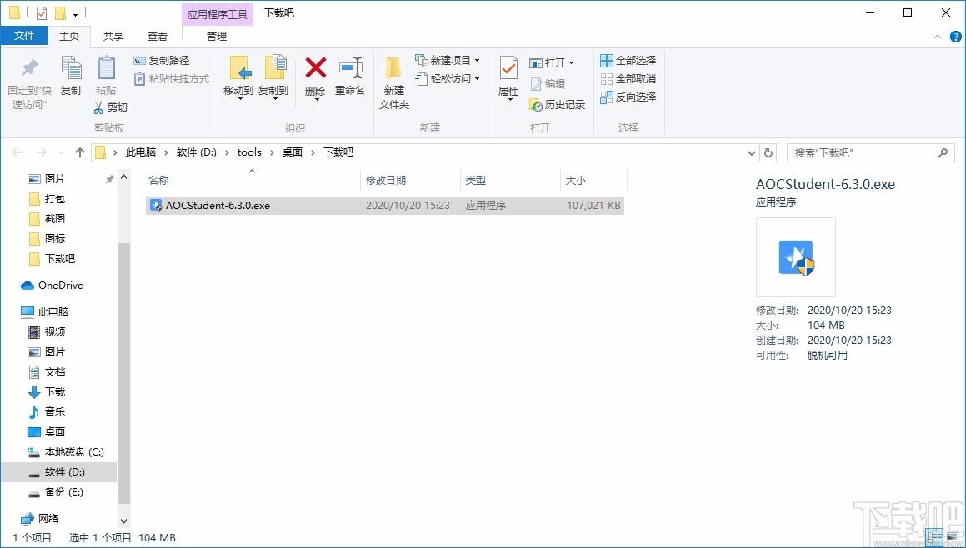This screenshot has width=966, height=548.
Task: Click the Paste (粘贴) ribbon icon
Action: click(105, 68)
